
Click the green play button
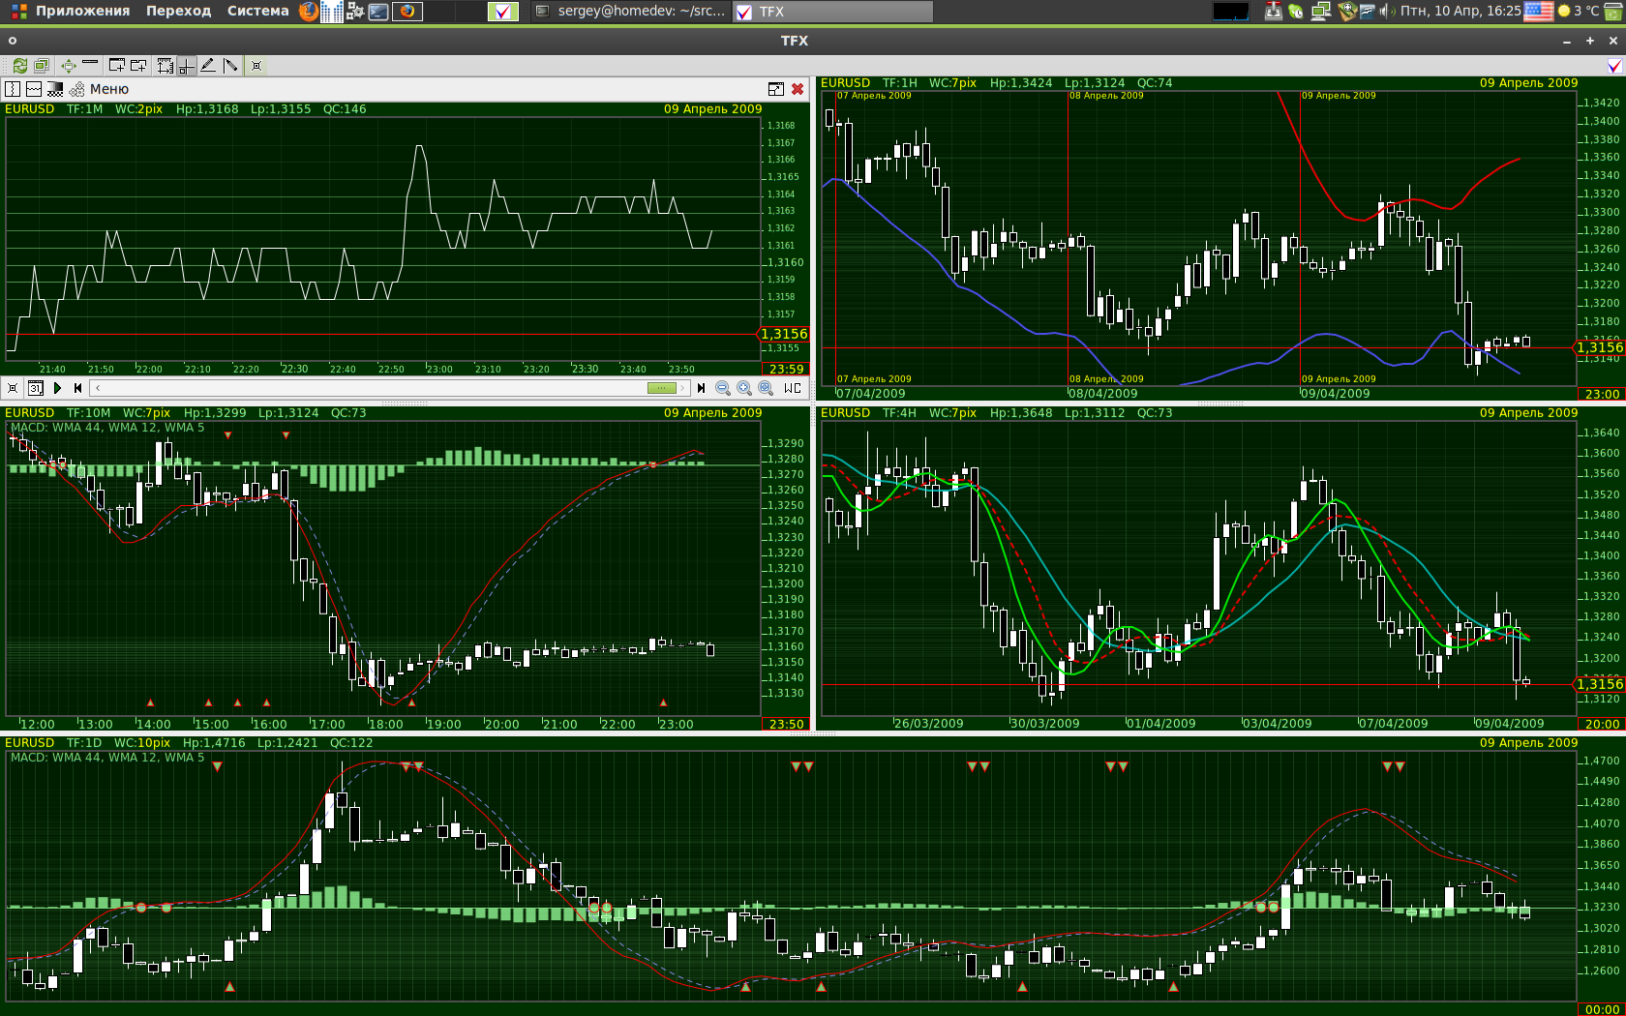click(x=57, y=388)
